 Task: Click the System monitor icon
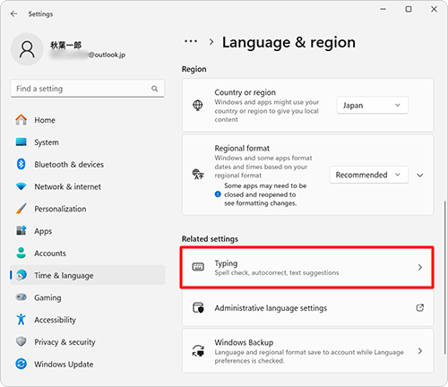pos(21,142)
